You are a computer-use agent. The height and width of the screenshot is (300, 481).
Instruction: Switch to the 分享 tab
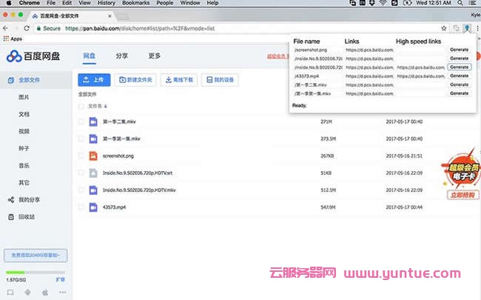(121, 56)
